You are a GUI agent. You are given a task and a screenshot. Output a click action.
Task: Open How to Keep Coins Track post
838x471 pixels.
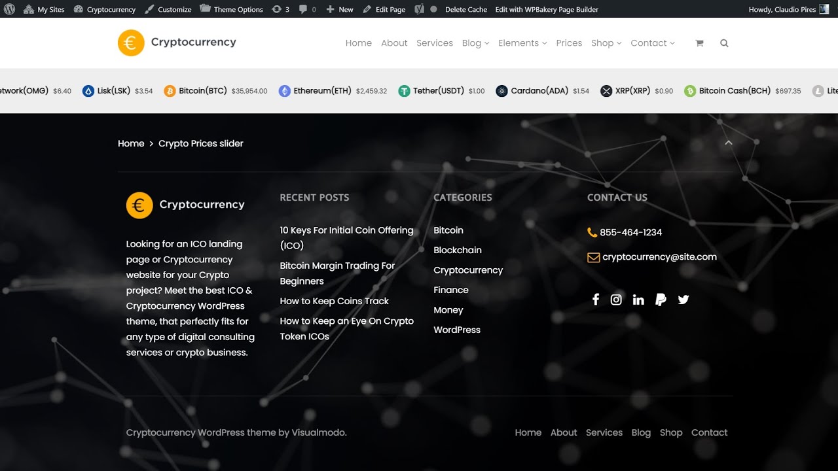point(334,301)
